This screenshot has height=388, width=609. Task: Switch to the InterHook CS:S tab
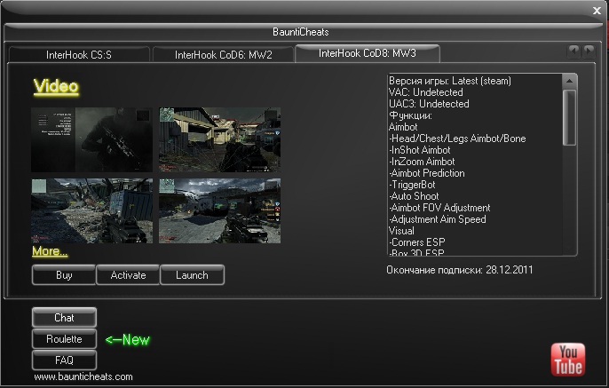point(79,55)
